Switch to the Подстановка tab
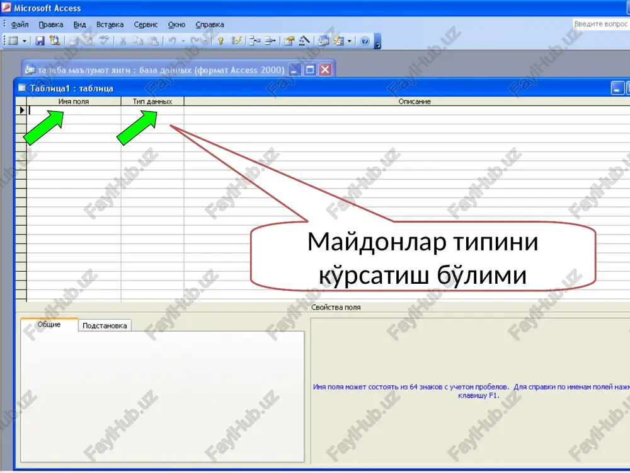630x473 pixels. point(105,326)
